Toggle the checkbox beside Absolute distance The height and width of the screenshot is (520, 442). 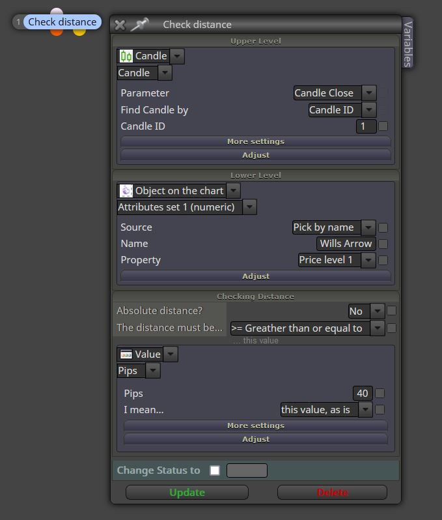392,311
